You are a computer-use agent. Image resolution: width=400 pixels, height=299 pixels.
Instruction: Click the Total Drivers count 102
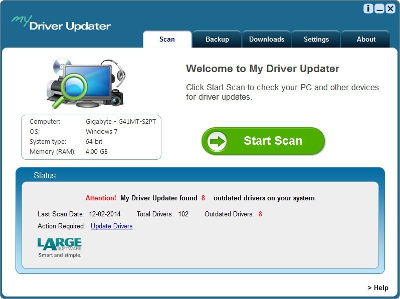(183, 214)
